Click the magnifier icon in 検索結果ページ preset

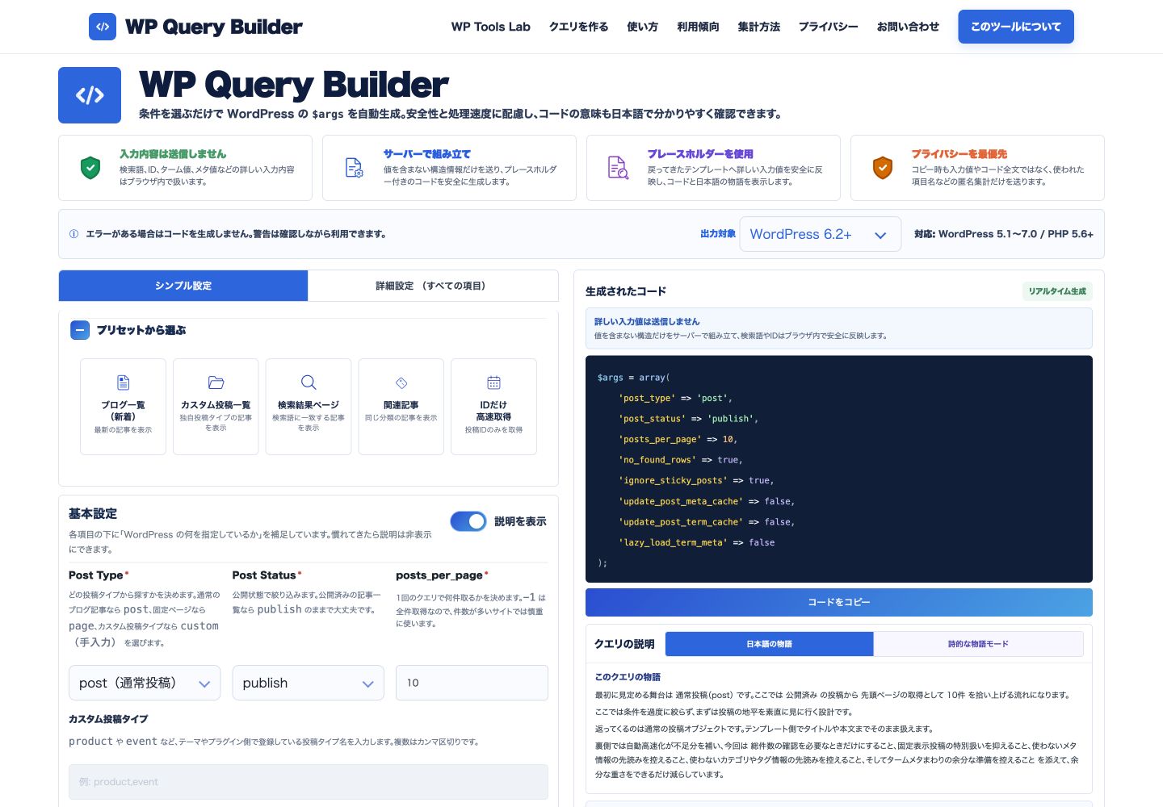tap(309, 383)
